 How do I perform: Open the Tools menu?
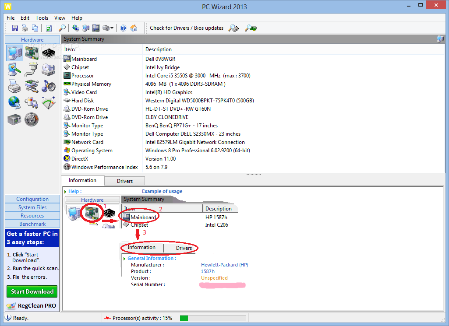[42, 18]
